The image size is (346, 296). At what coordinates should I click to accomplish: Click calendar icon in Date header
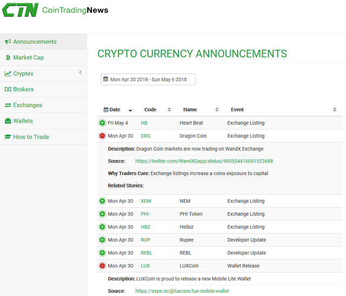[x=106, y=110]
